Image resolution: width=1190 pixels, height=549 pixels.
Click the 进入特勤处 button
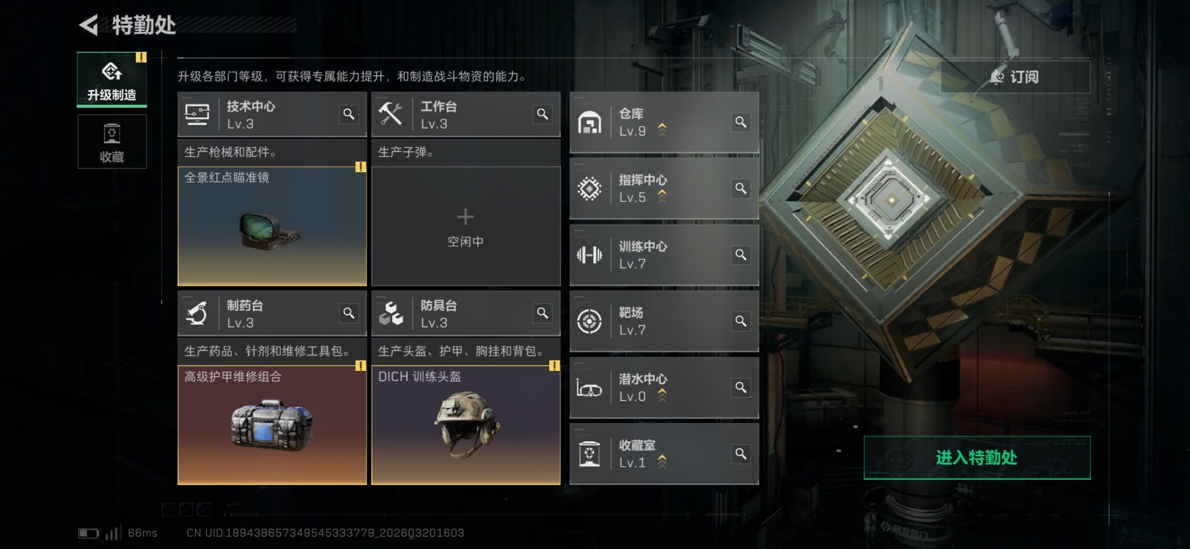(977, 457)
